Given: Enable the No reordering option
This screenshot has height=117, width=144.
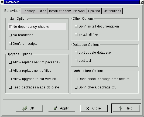Looking at the screenshot, I should point(21,35).
